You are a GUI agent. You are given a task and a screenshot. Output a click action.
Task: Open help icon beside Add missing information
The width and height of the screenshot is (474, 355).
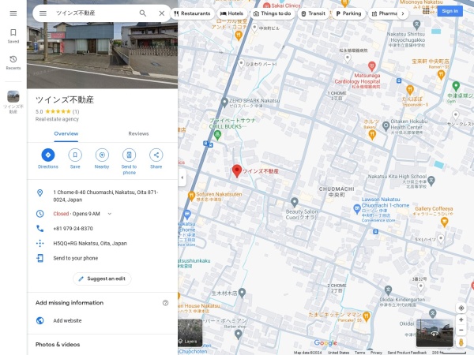pyautogui.click(x=165, y=303)
